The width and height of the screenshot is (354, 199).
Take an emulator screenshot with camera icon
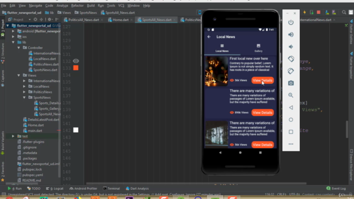(291, 83)
